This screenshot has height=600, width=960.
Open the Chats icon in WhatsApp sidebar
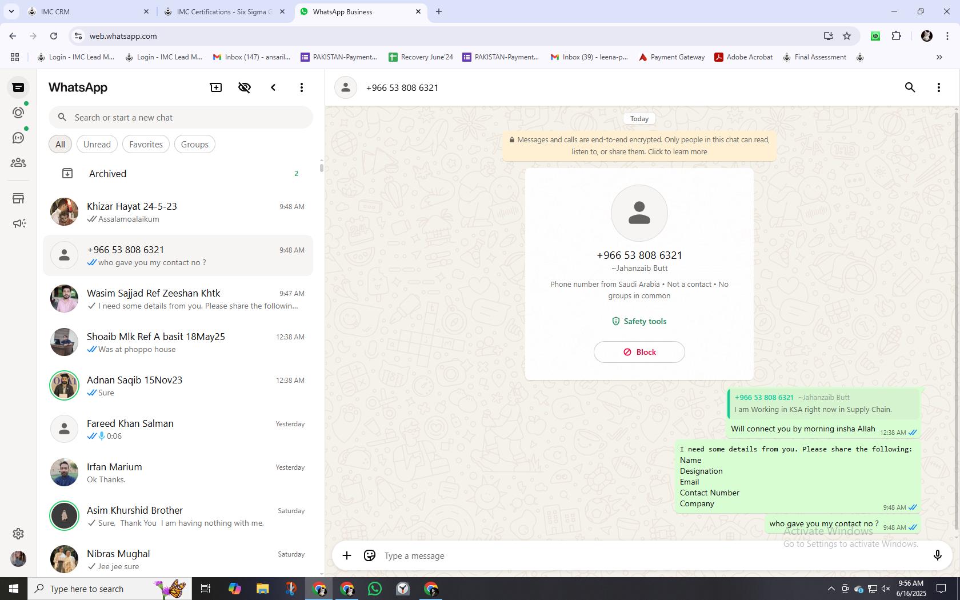tap(18, 87)
